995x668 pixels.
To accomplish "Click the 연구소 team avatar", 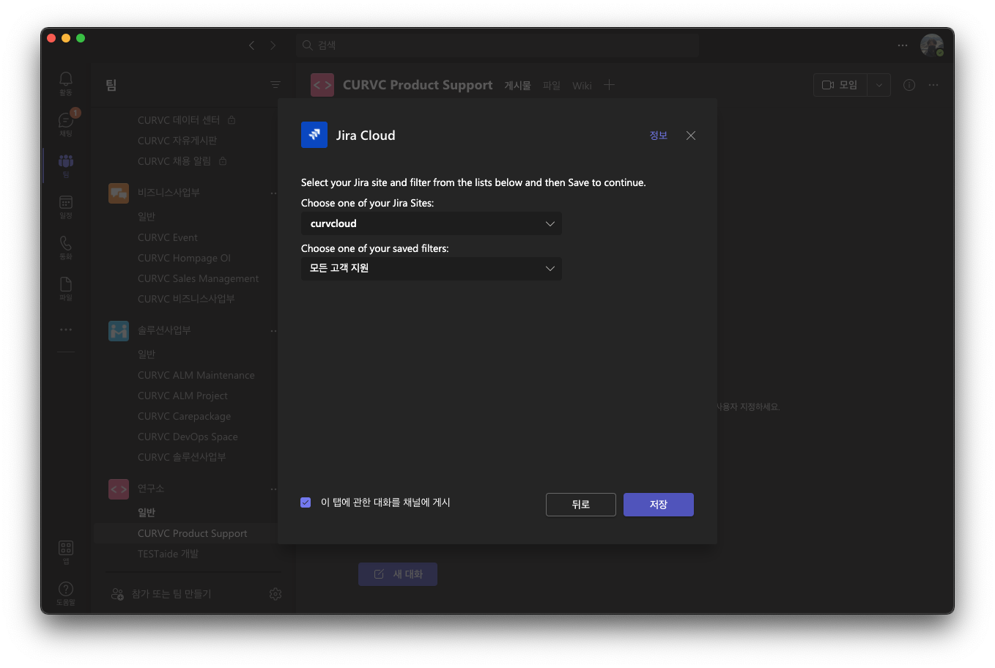I will coord(119,489).
